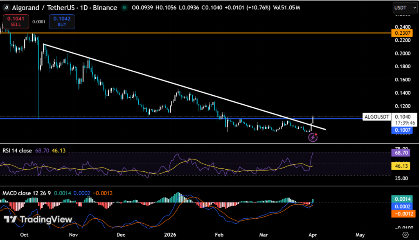Image resolution: width=419 pixels, height=240 pixels.
Task: Click the RSI 14 close indicator legend
Action: pyautogui.click(x=16, y=150)
